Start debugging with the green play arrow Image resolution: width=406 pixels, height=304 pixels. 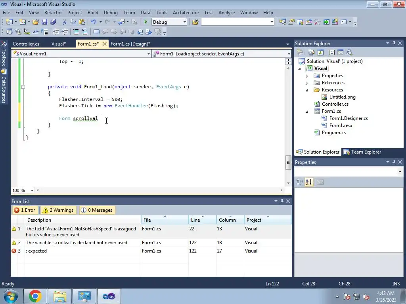coord(146,22)
